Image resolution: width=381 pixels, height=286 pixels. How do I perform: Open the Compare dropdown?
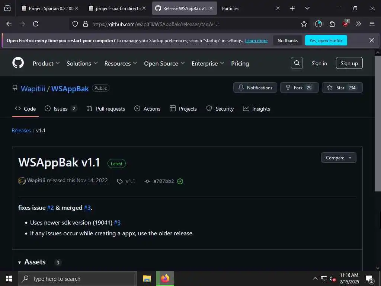click(x=339, y=158)
